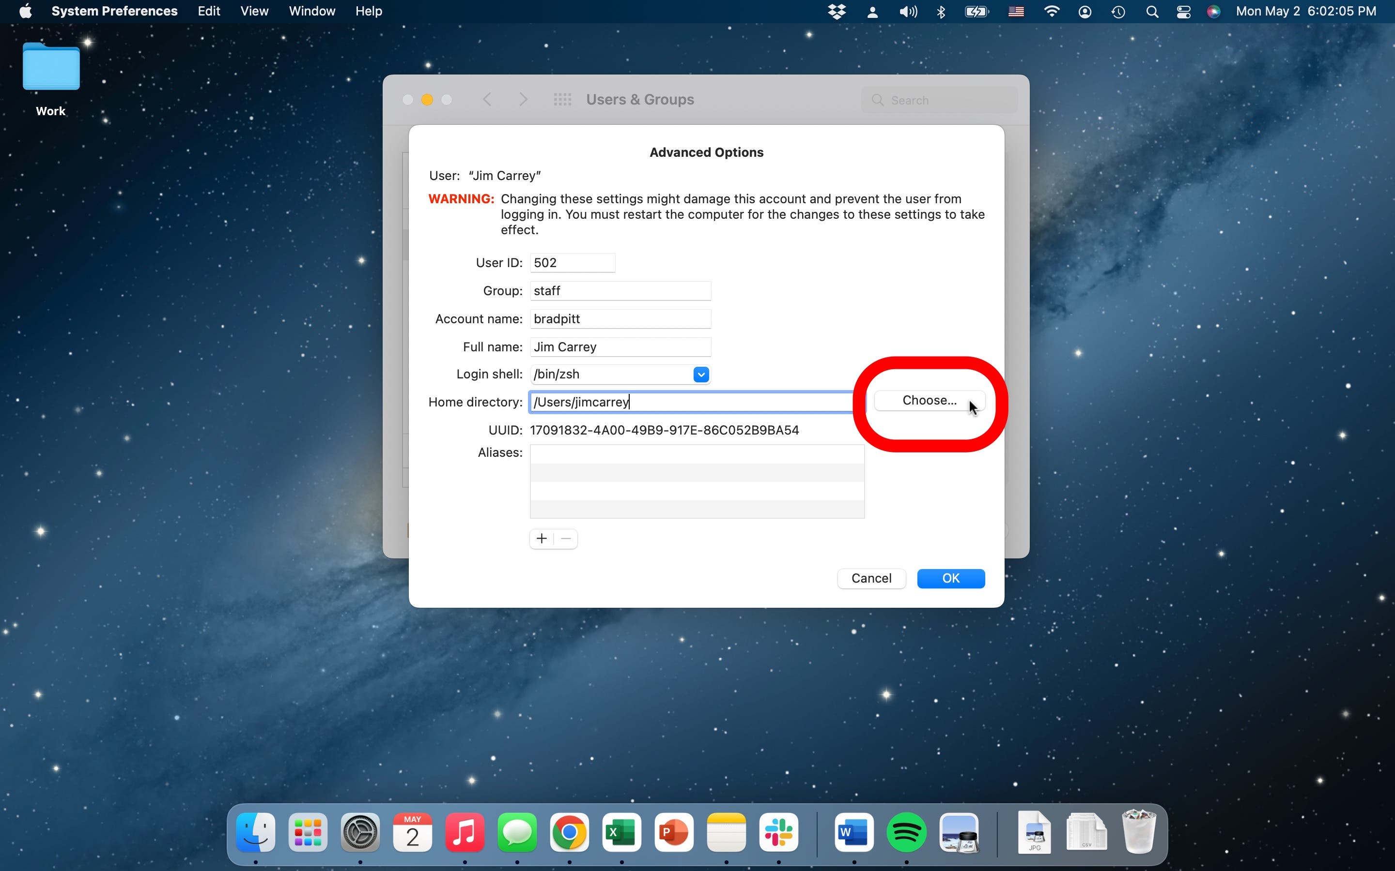Open the Wi-Fi status menu
Screen dimensions: 1395x871
click(1051, 11)
